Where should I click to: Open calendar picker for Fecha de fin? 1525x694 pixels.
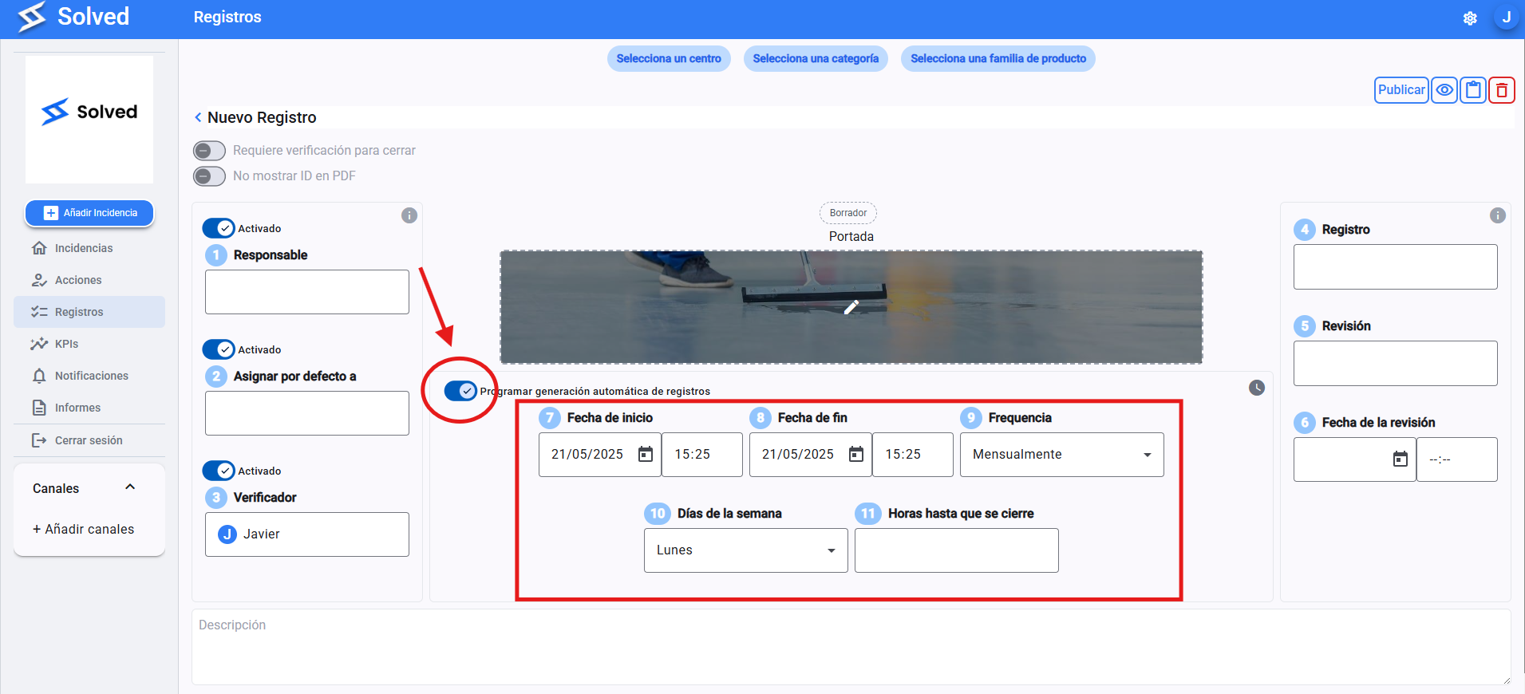(856, 454)
